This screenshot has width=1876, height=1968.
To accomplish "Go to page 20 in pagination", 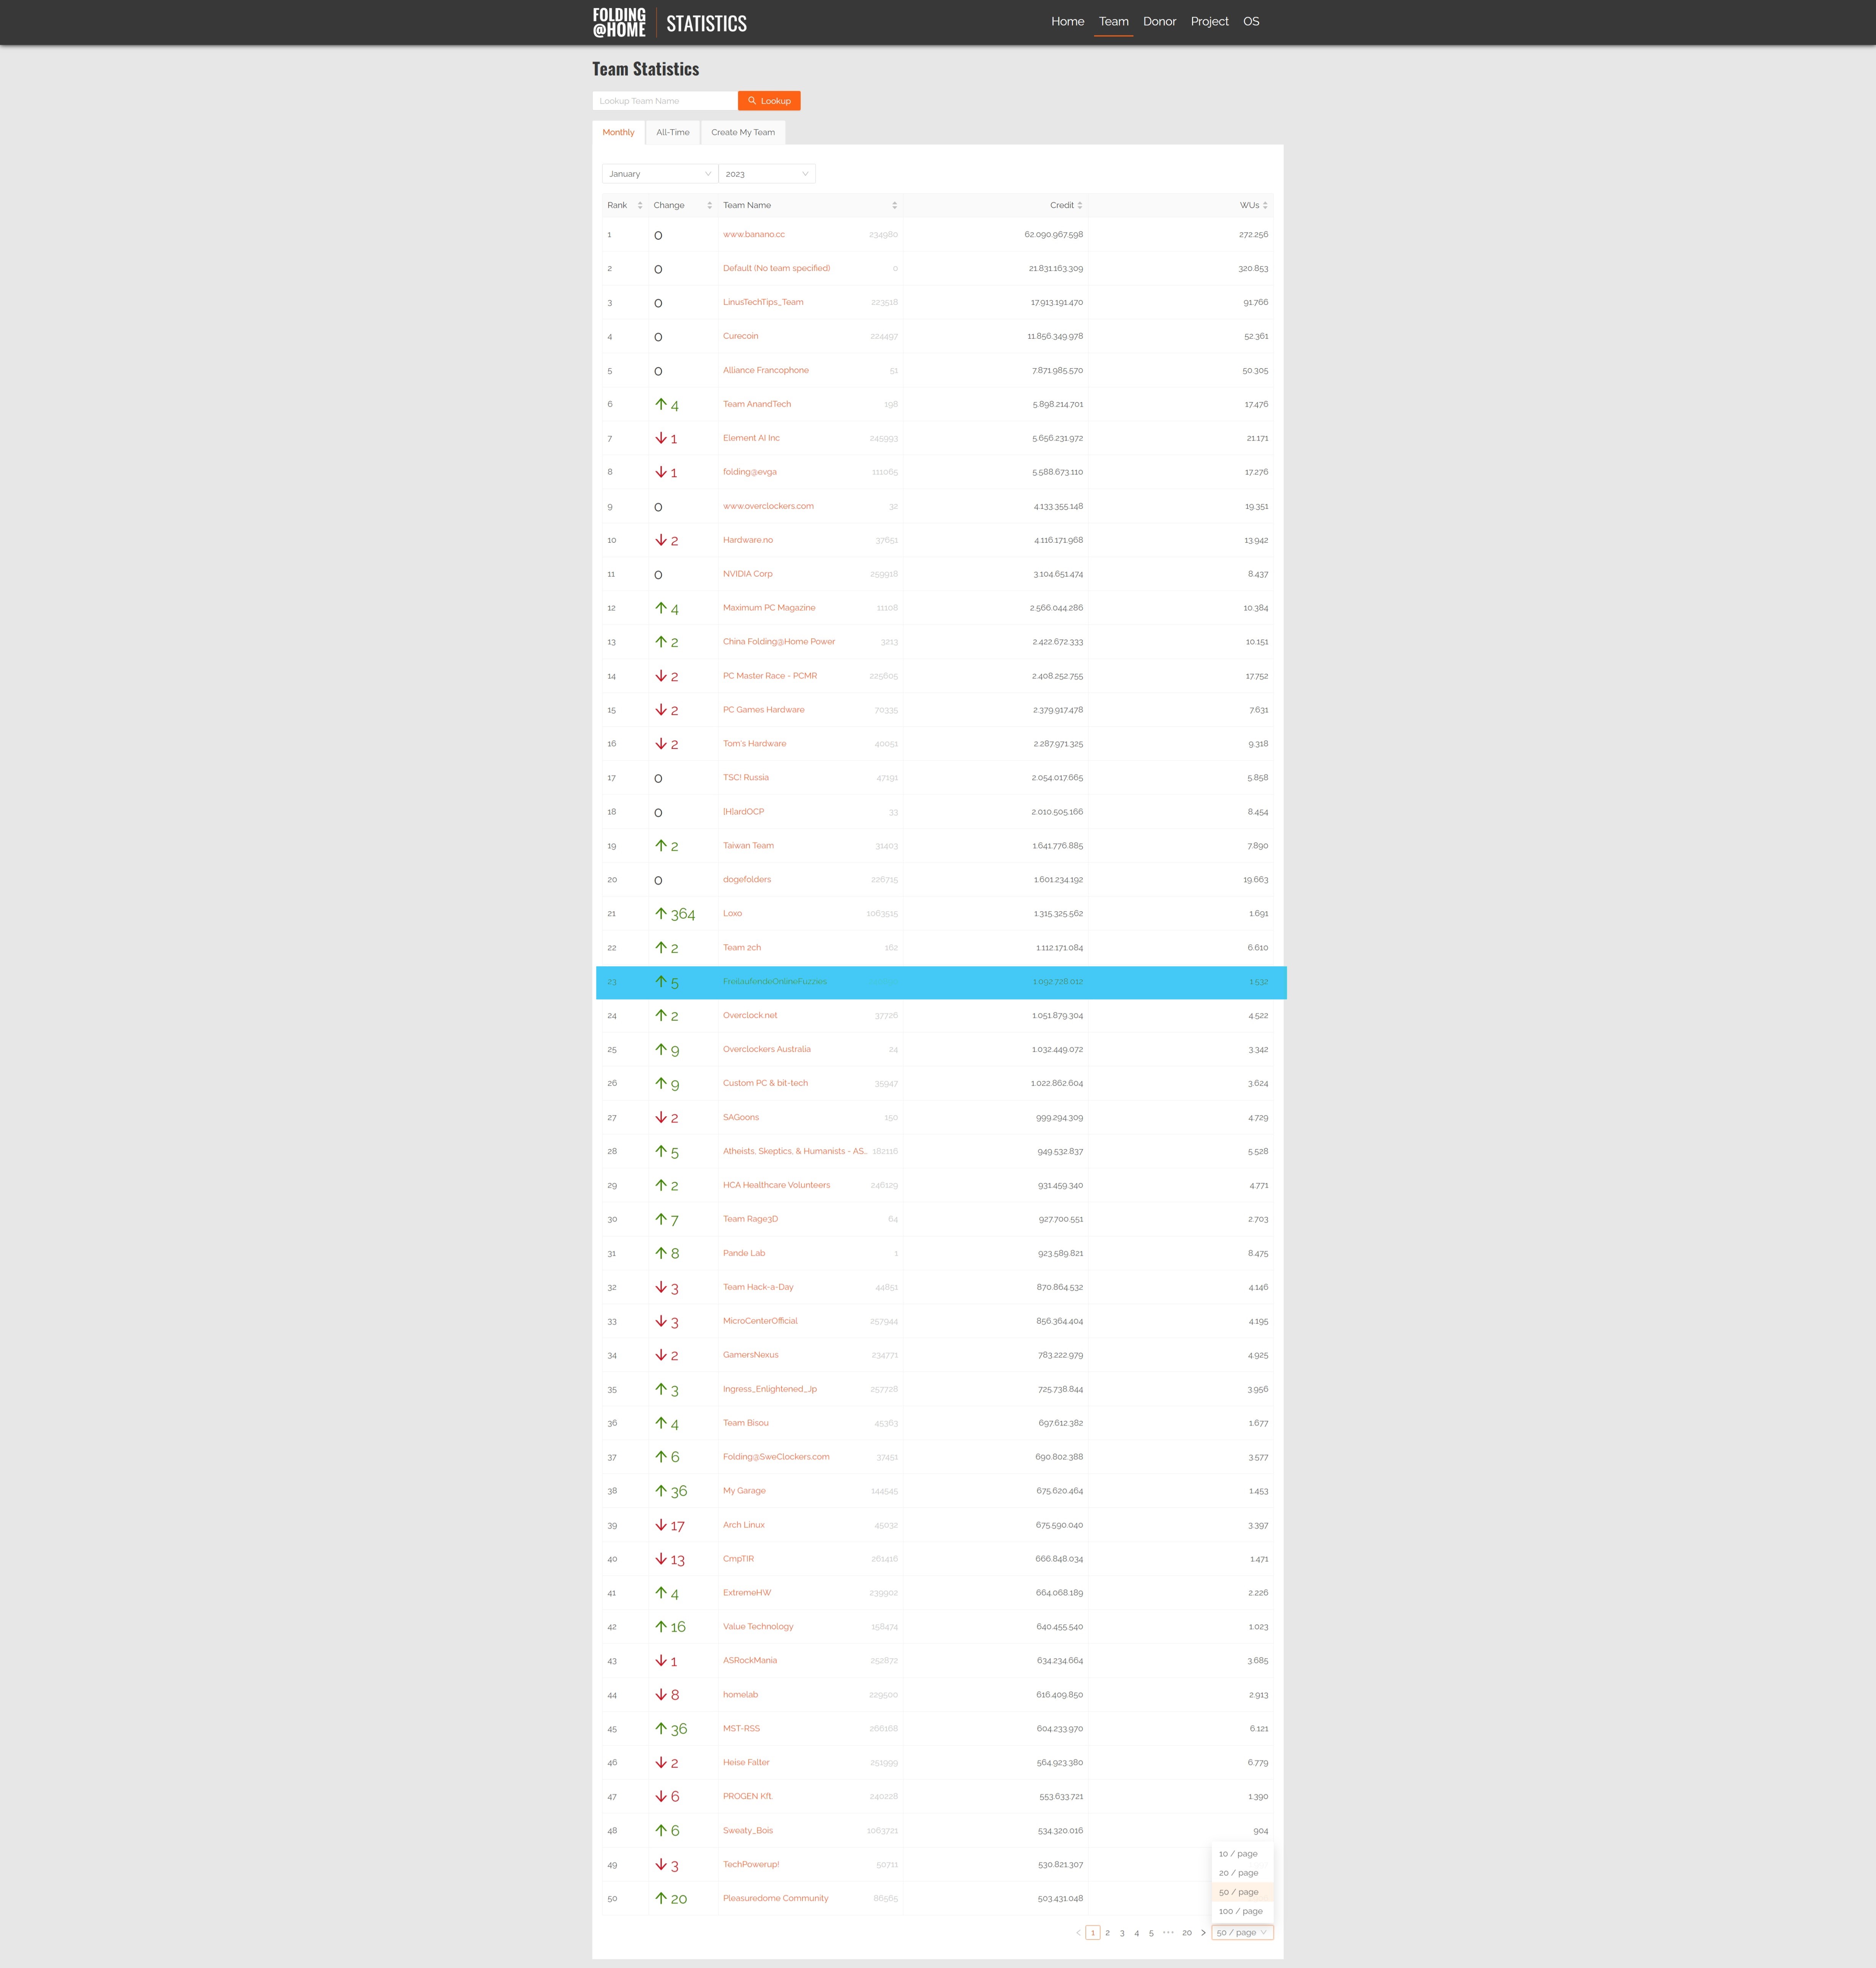I will pyautogui.click(x=1187, y=1932).
